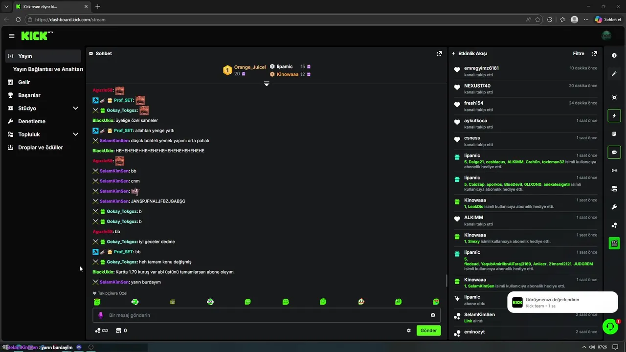
Task: Click the ALKIMM follow event
Action: pyautogui.click(x=526, y=220)
